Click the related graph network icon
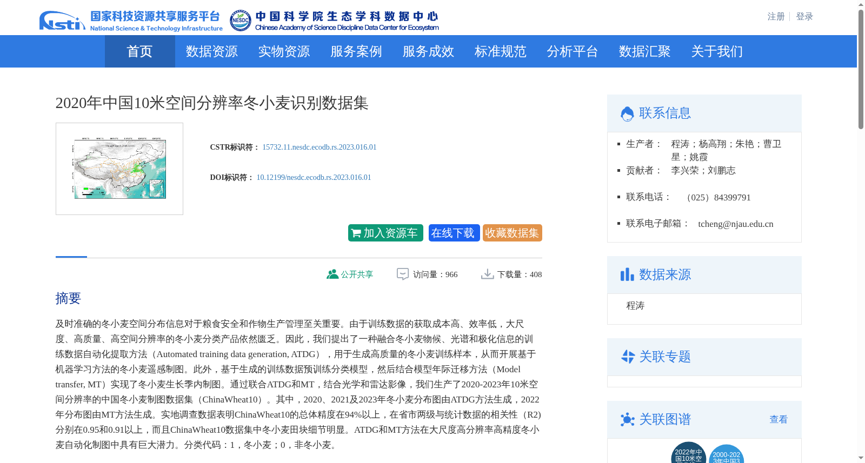 click(627, 419)
